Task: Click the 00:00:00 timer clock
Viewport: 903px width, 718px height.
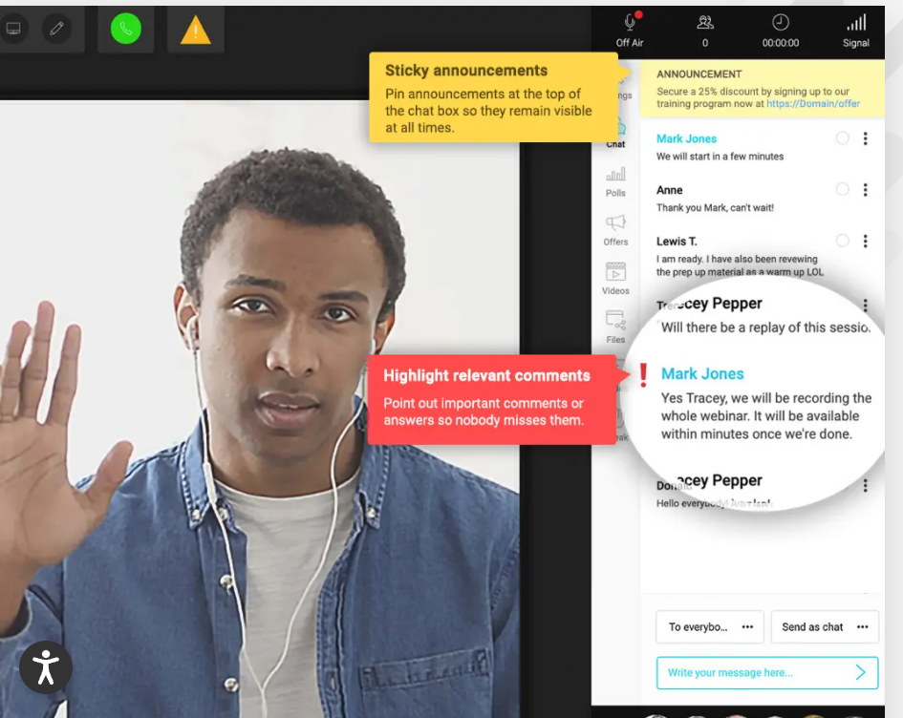Action: (781, 23)
